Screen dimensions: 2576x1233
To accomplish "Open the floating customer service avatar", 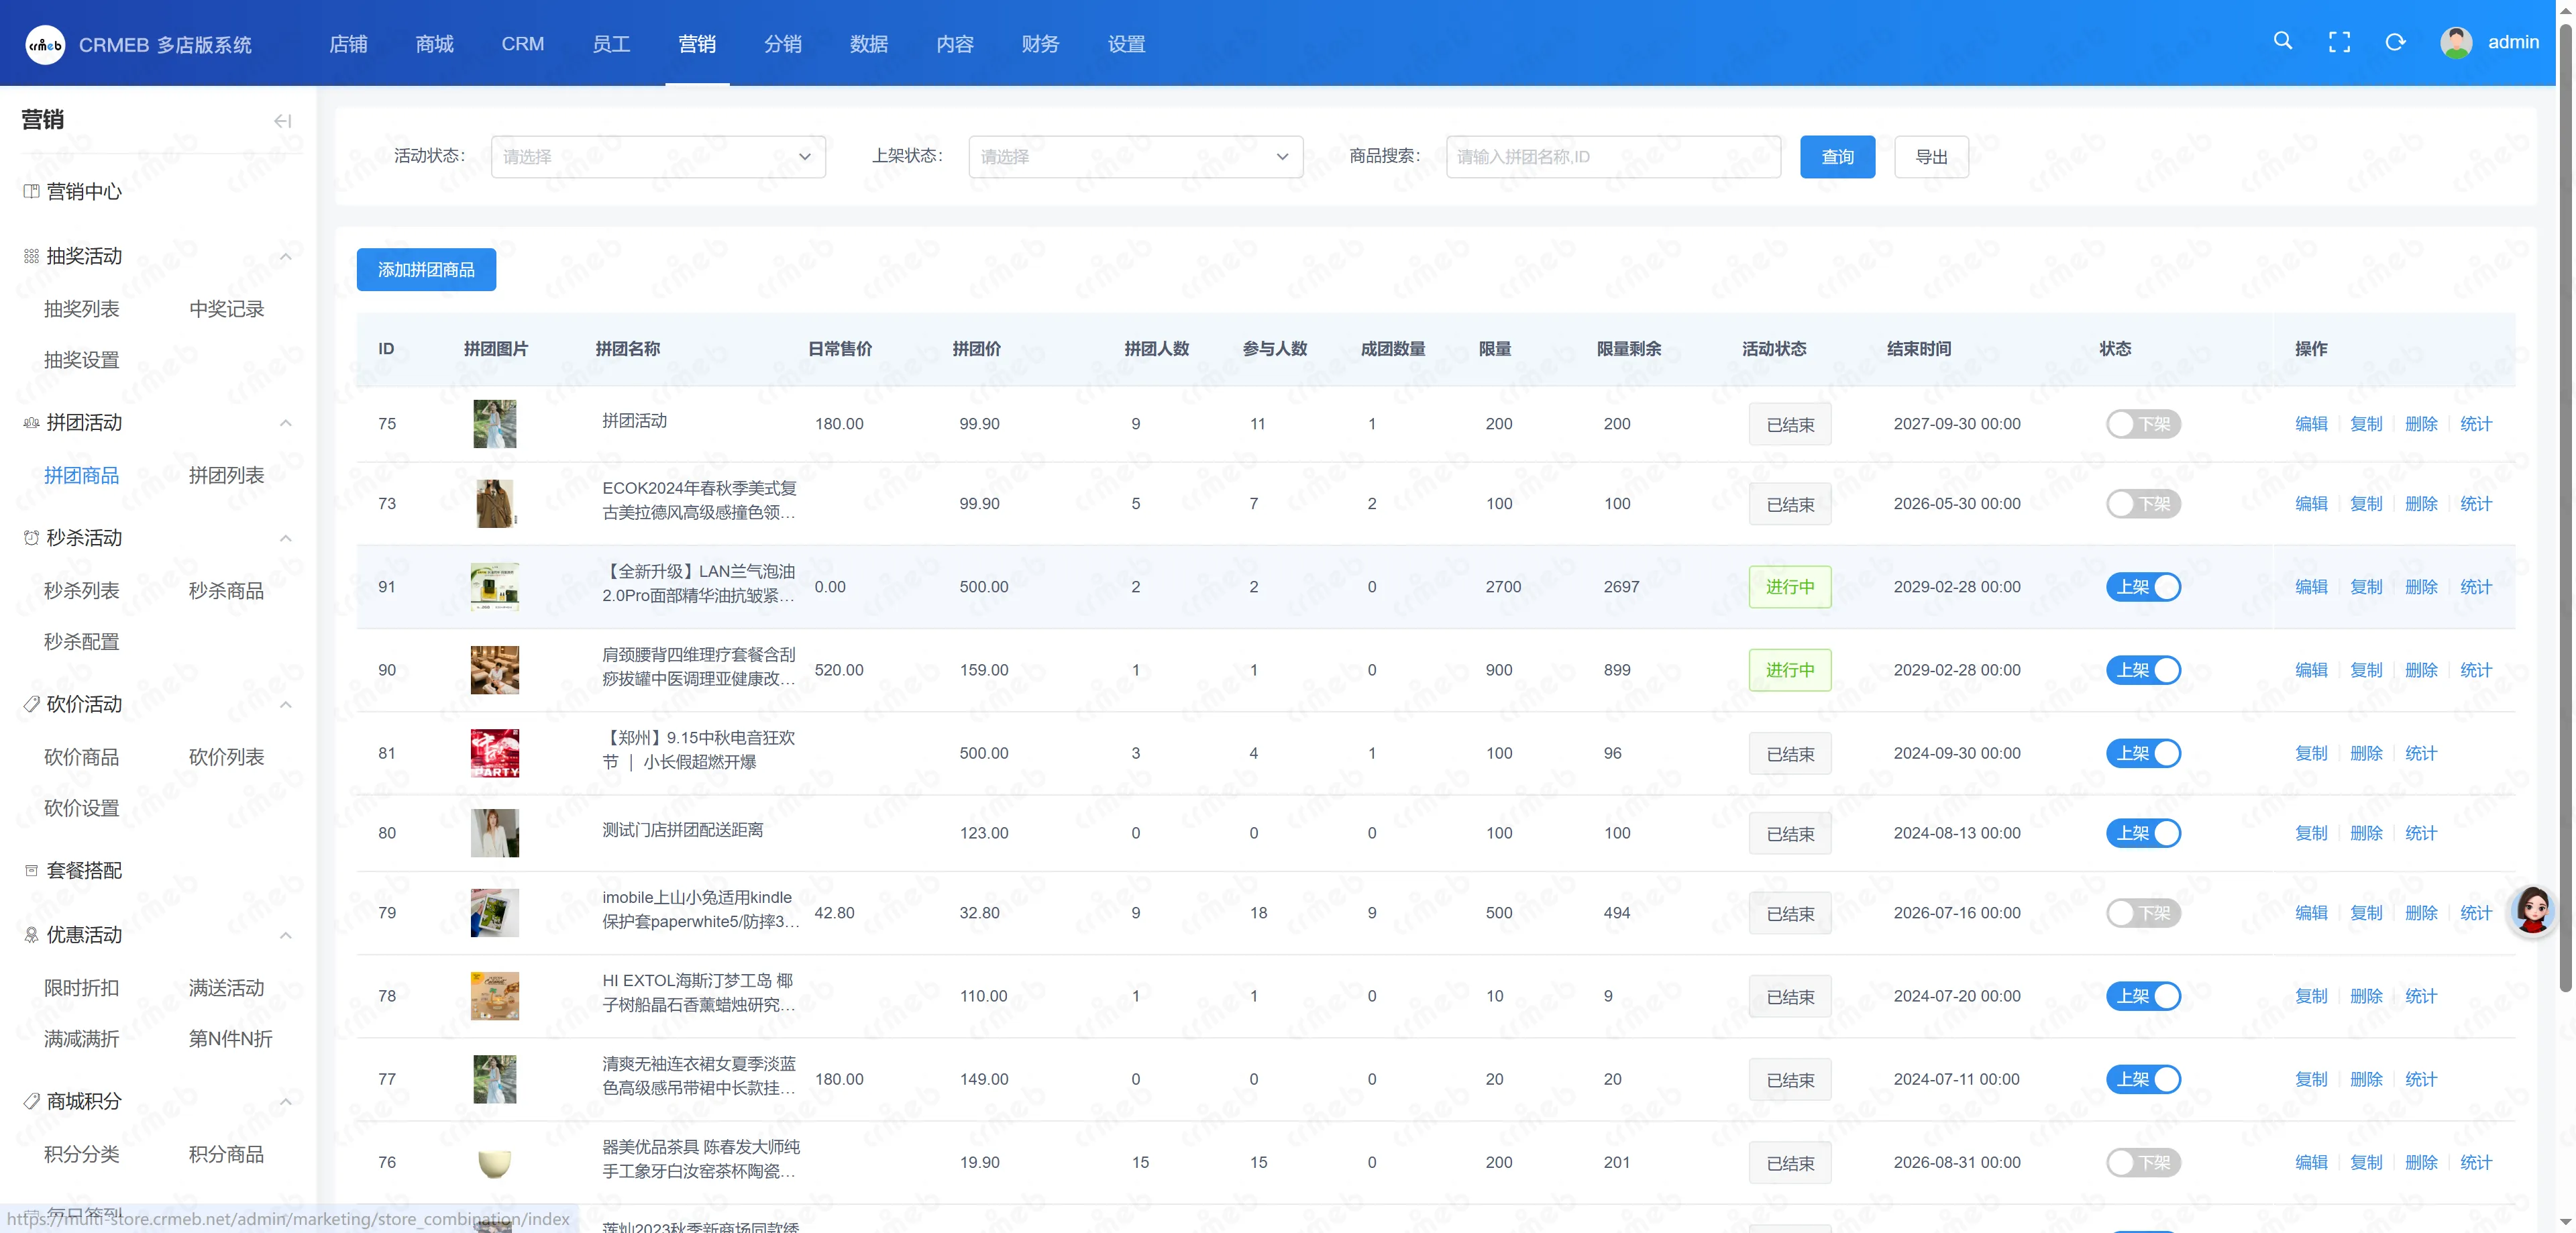I will (2533, 911).
